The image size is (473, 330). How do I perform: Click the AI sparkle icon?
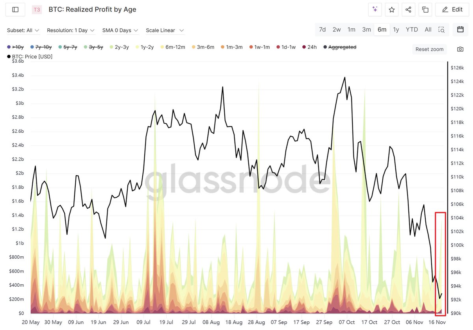375,9
